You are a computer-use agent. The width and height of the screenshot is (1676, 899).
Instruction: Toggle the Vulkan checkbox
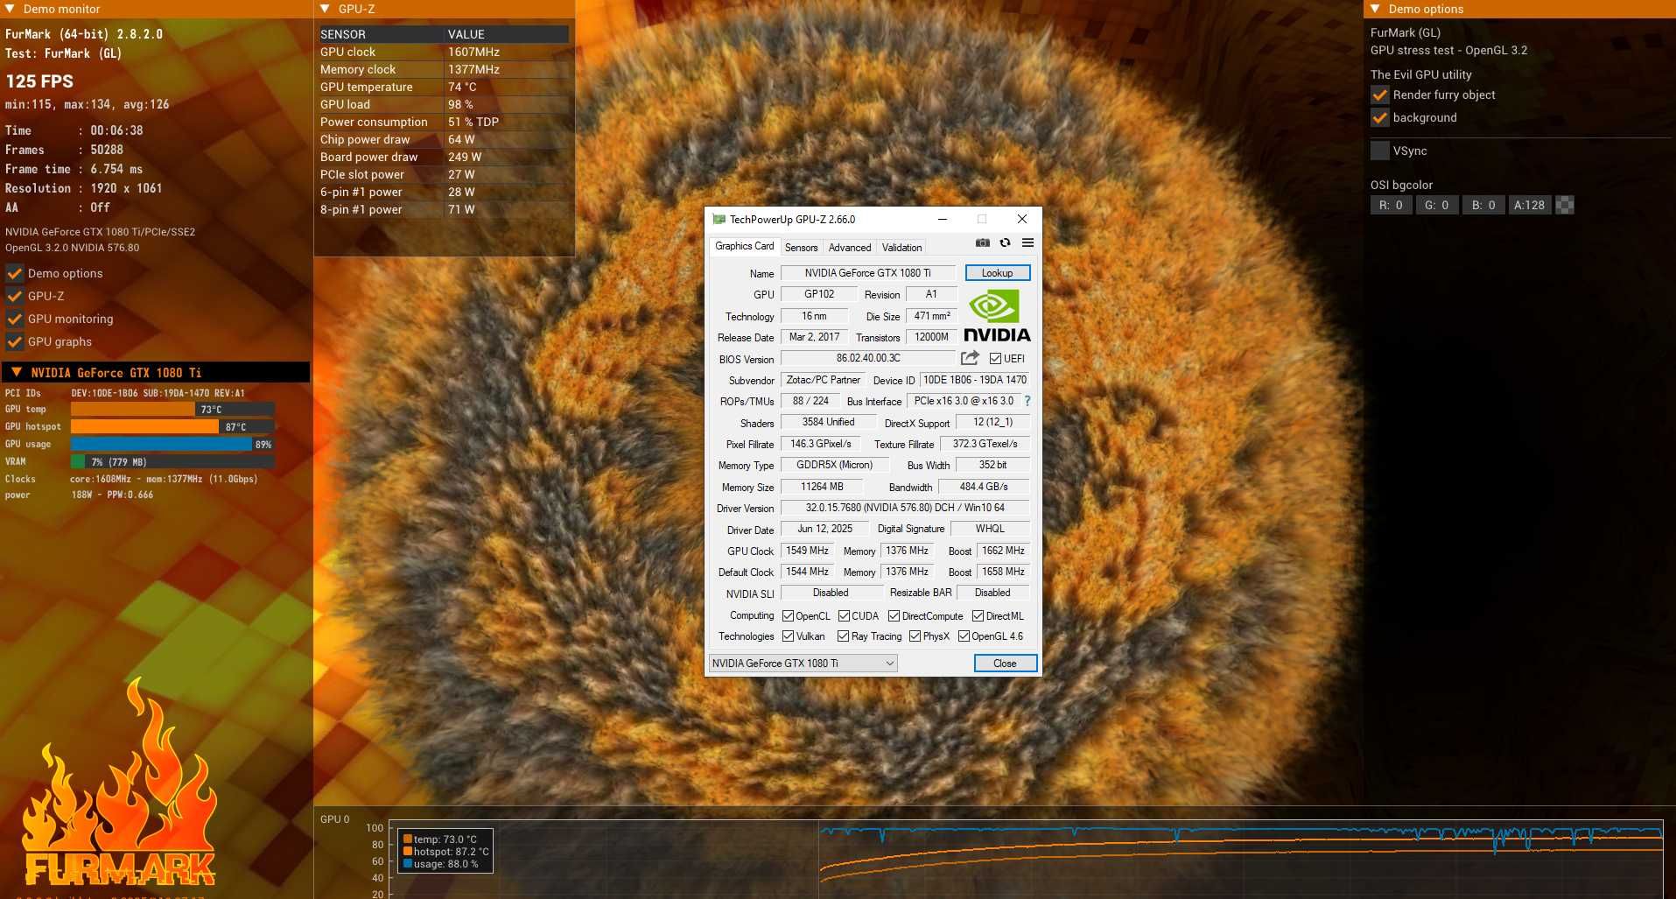[788, 636]
